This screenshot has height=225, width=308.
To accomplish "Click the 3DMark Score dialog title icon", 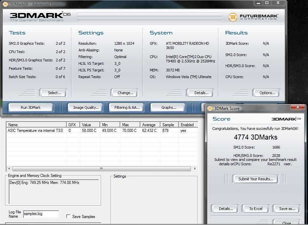I will click(210, 108).
